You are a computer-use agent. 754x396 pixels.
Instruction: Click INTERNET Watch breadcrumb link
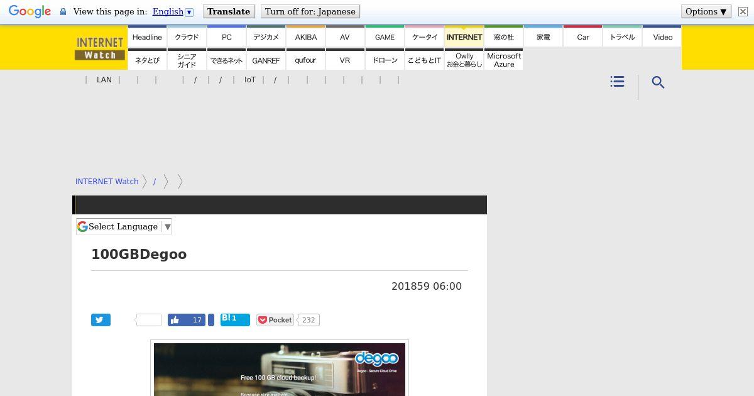point(107,181)
